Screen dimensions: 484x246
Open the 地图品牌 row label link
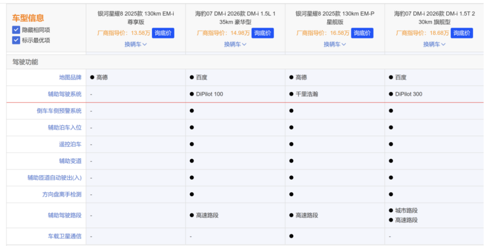[x=70, y=77]
